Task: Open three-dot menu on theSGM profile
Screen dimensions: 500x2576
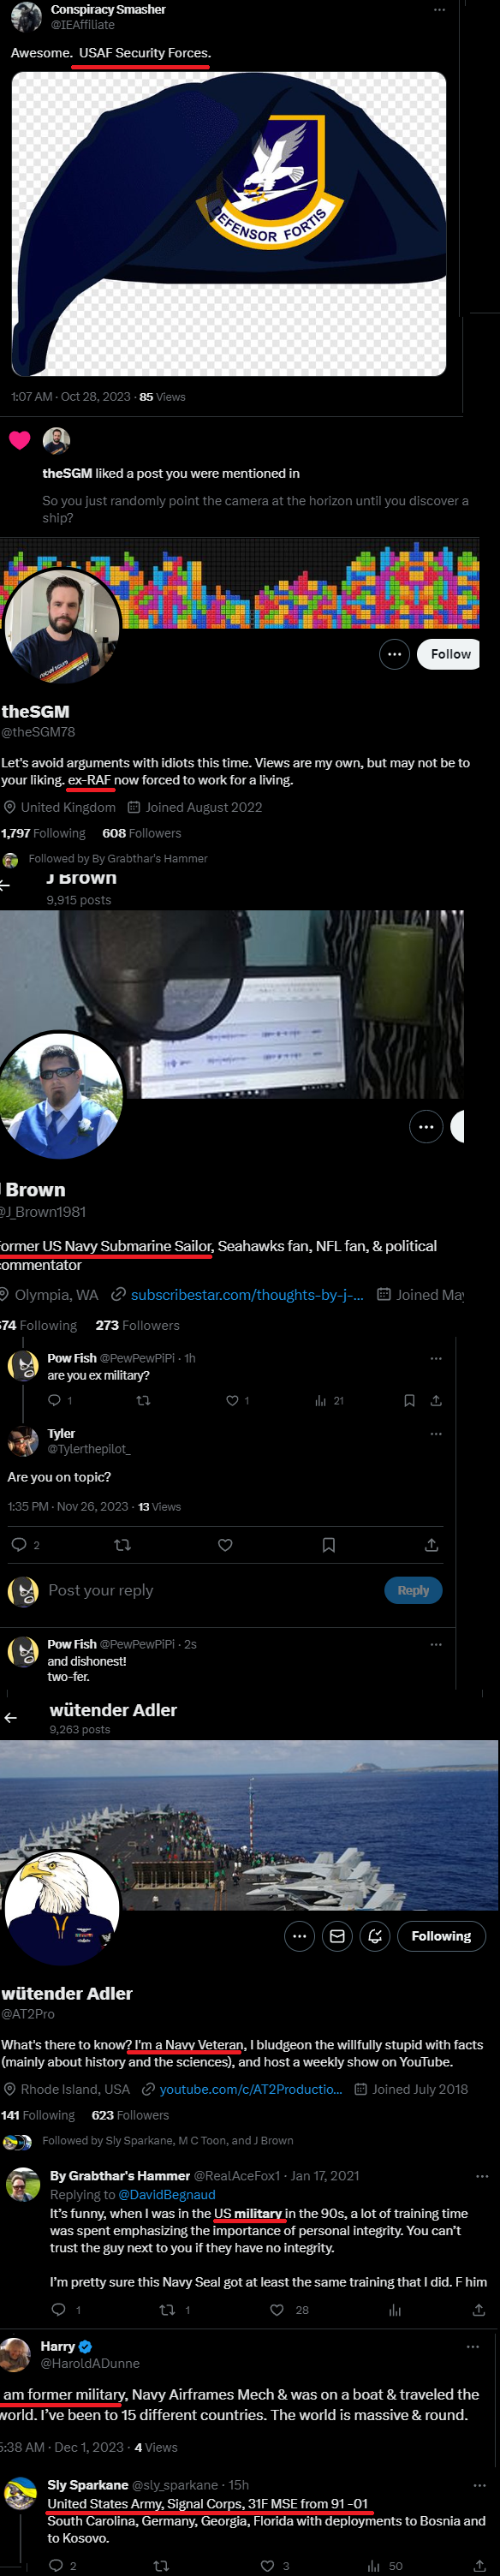Action: (394, 654)
